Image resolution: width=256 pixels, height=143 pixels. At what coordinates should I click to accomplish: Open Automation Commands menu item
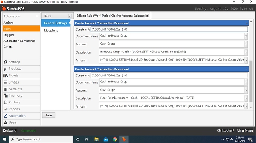point(19,41)
